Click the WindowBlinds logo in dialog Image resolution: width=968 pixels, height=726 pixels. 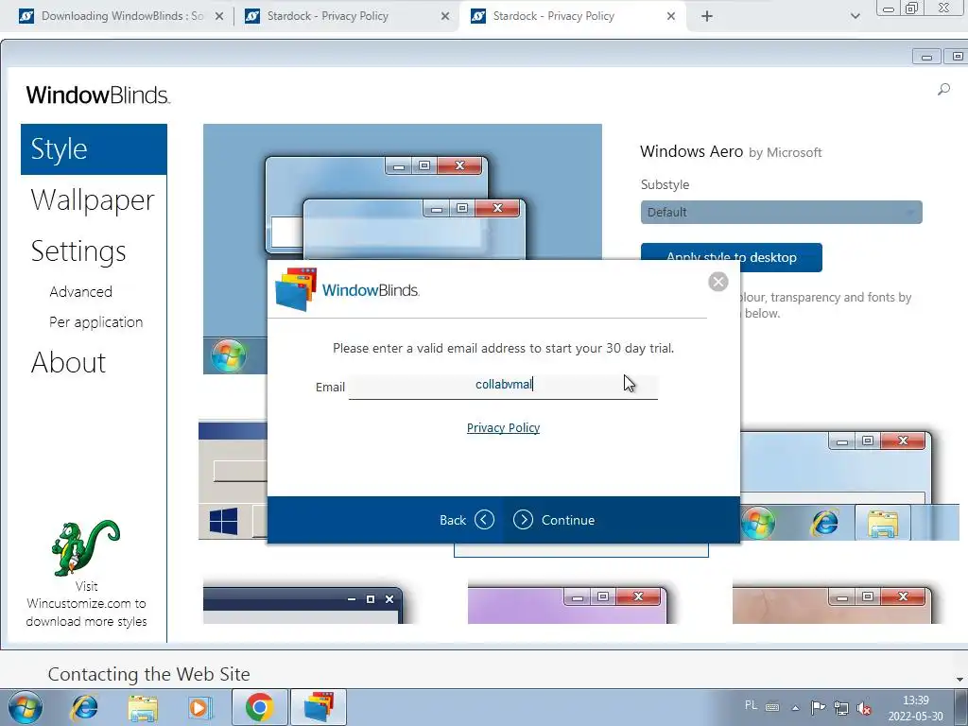click(347, 289)
